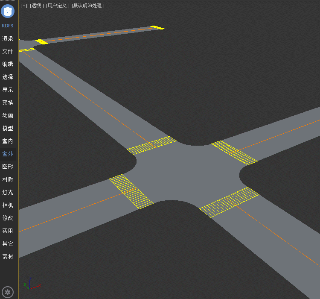Screen dimensions: 320x299
Task: Click the XYZ axis gizmo in the viewport corner
Action: point(31,283)
